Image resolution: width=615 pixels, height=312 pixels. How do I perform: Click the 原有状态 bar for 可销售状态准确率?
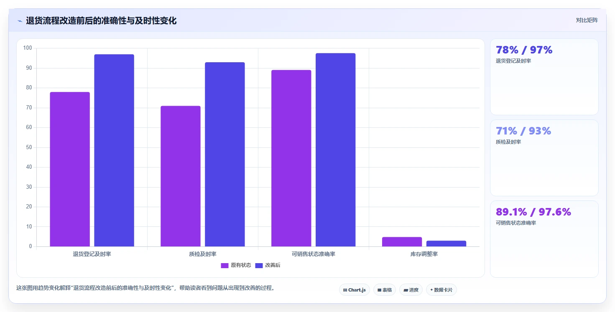pos(291,158)
